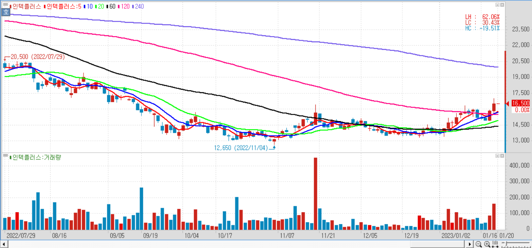Maximize the volume pane
The height and width of the screenshot is (248, 532).
click(x=497, y=156)
